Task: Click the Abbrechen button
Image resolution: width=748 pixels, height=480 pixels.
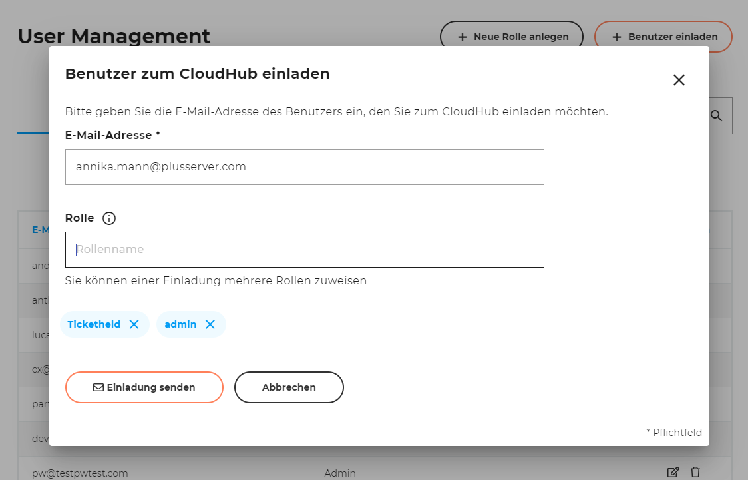Action: coord(289,387)
